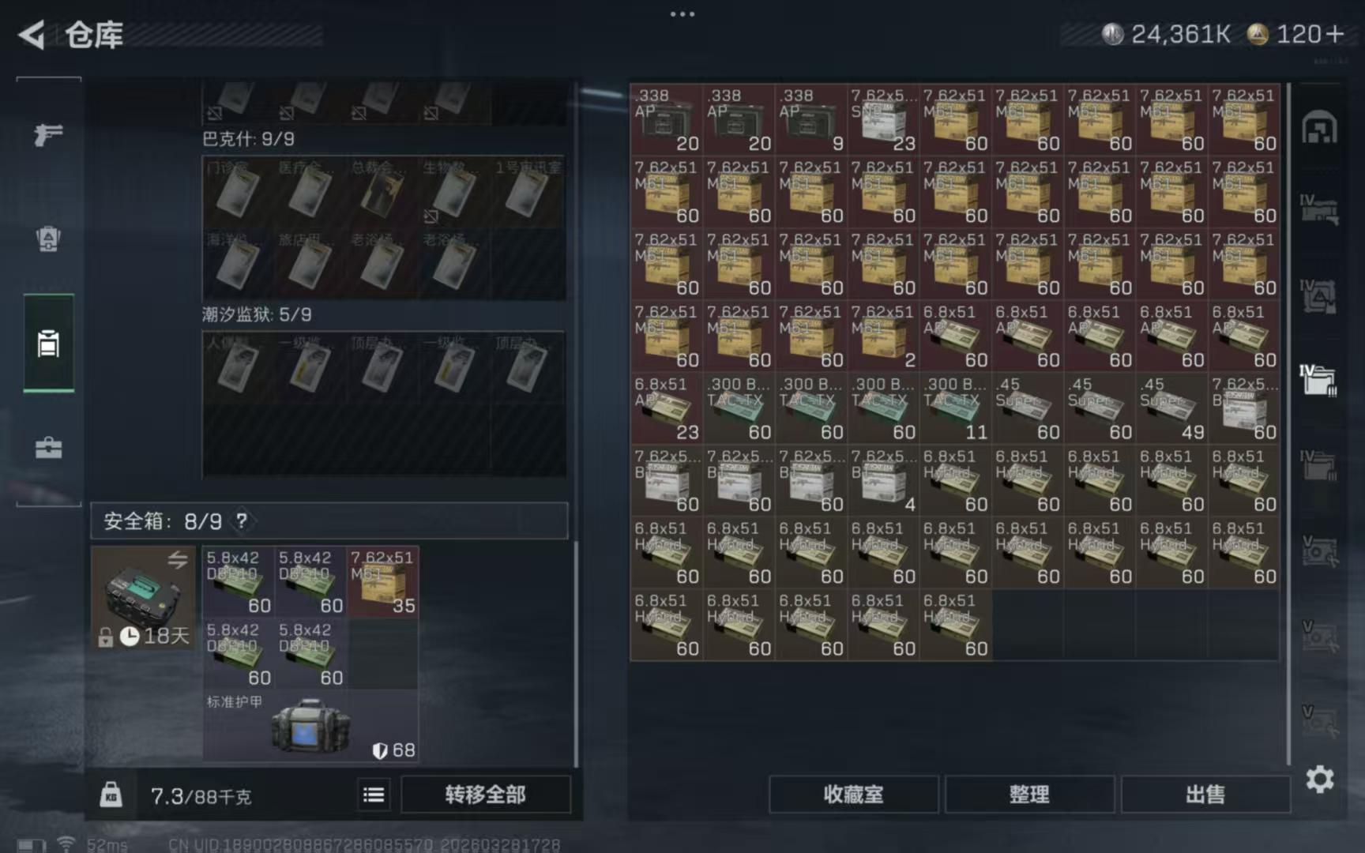Select the .338 AP stack of 9

pos(811,119)
